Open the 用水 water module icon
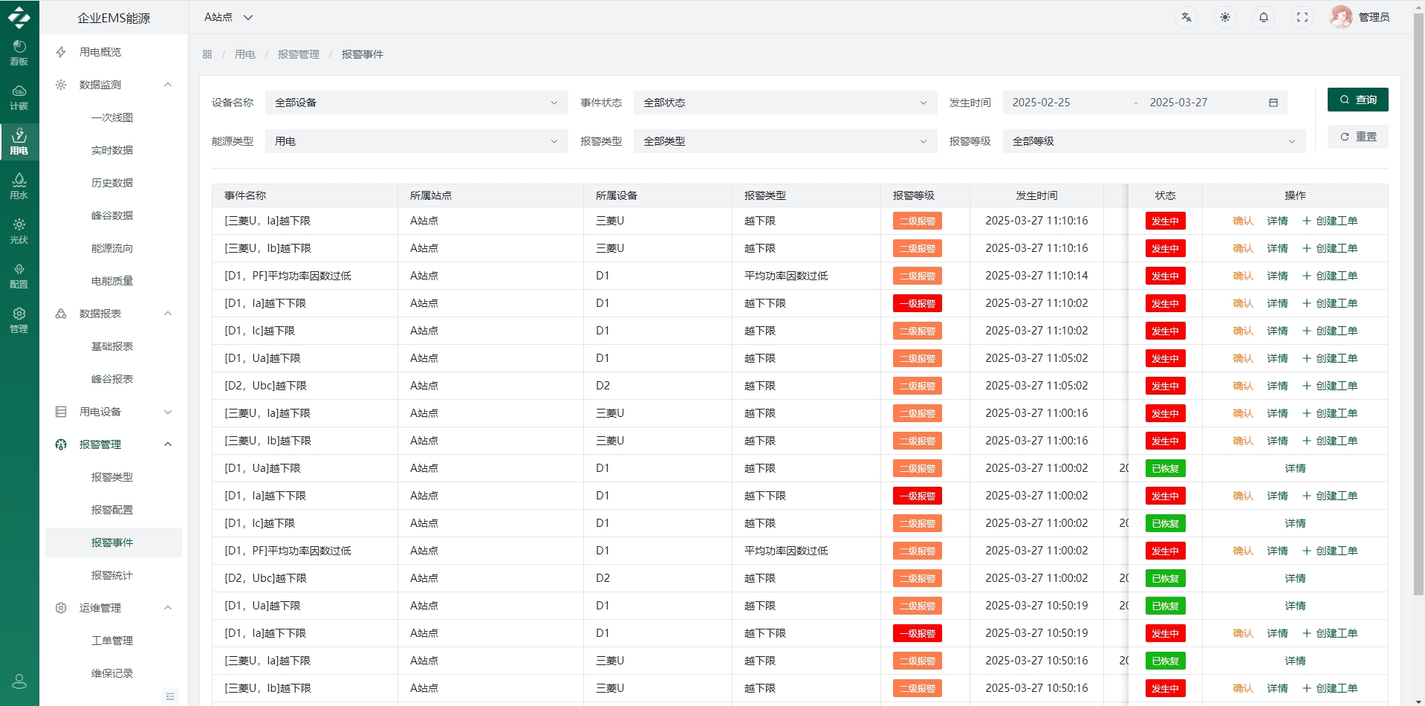Viewport: 1425px width, 706px height. coord(19,187)
